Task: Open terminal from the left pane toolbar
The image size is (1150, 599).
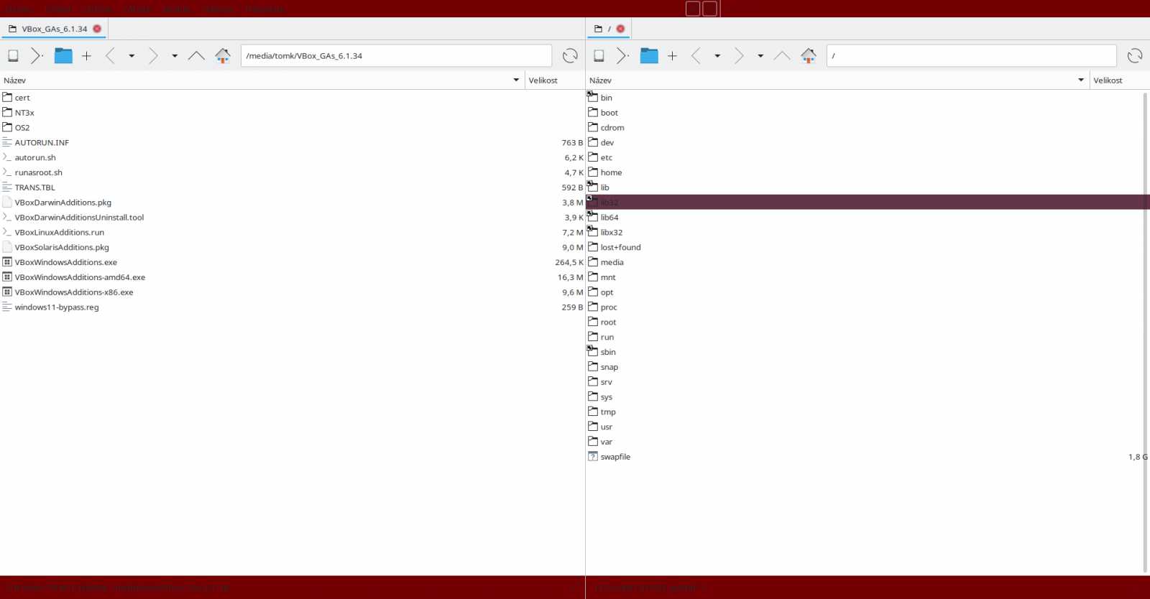Action: (37, 55)
